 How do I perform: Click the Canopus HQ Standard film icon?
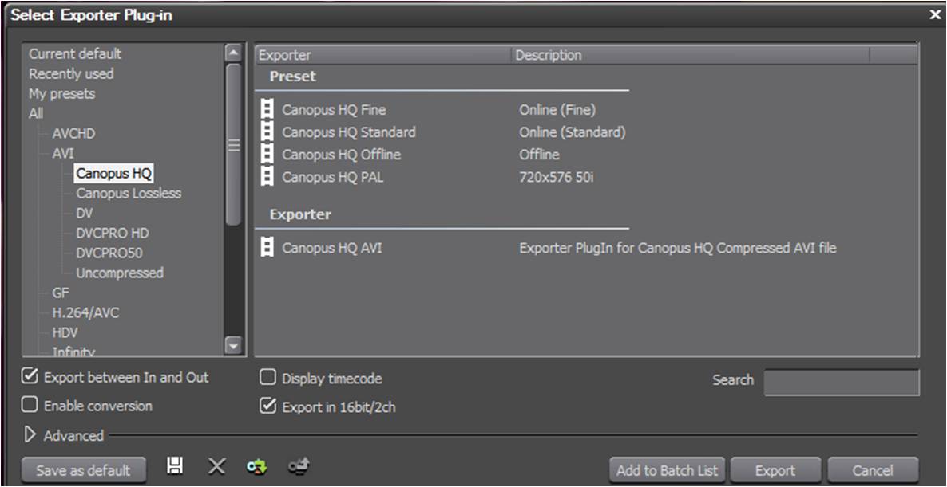point(267,132)
